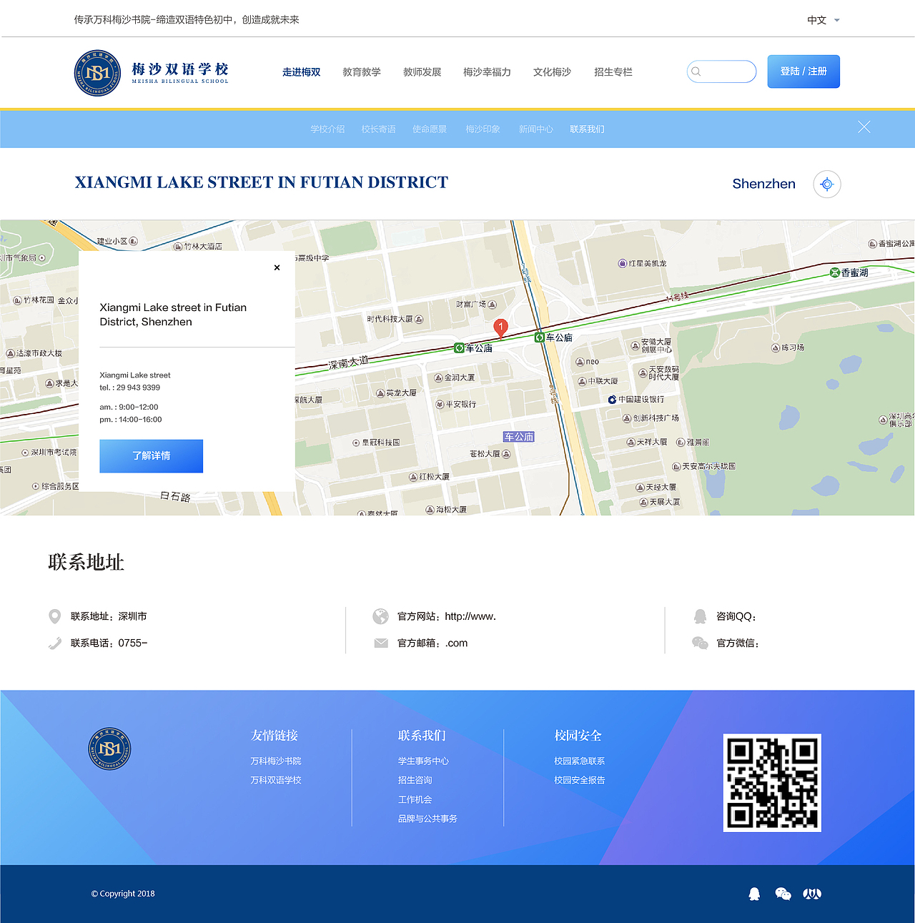Click the locate crosshair icon beside Shenzhen

826,184
